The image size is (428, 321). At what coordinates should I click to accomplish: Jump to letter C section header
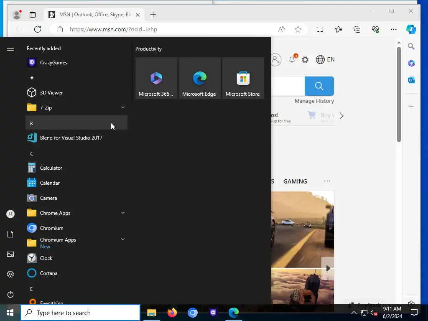pos(76,153)
